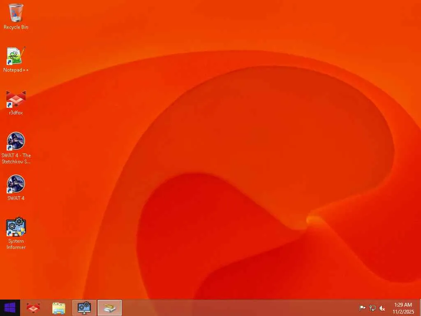This screenshot has height=316, width=421.
Task: Select the Notepad++ desktop shortcut
Action: click(16, 60)
